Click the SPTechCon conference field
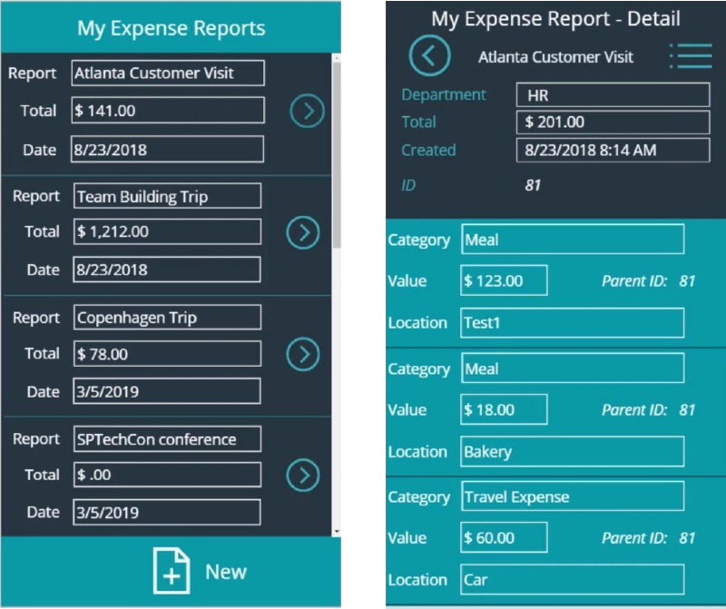This screenshot has width=726, height=609. point(167,439)
